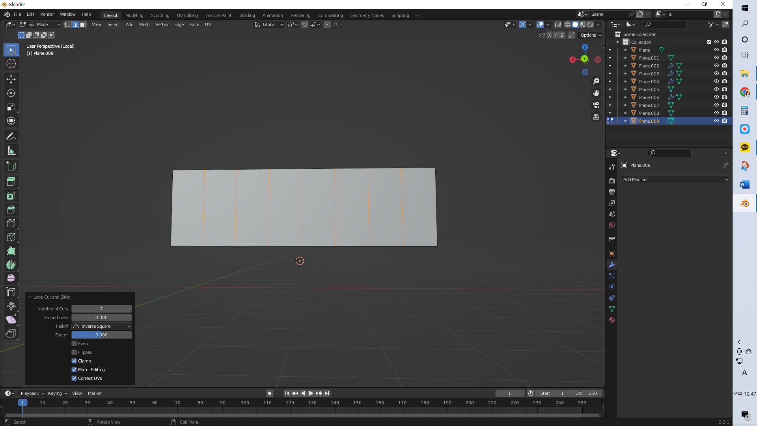Select the Annotate pencil tool
The height and width of the screenshot is (426, 757).
click(11, 136)
